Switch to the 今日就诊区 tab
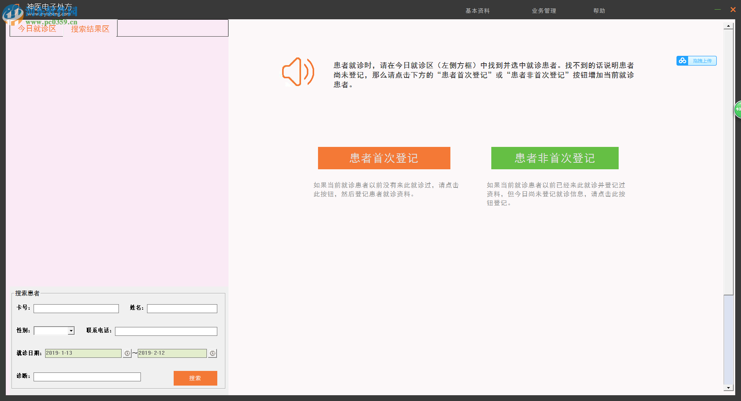 coord(37,29)
